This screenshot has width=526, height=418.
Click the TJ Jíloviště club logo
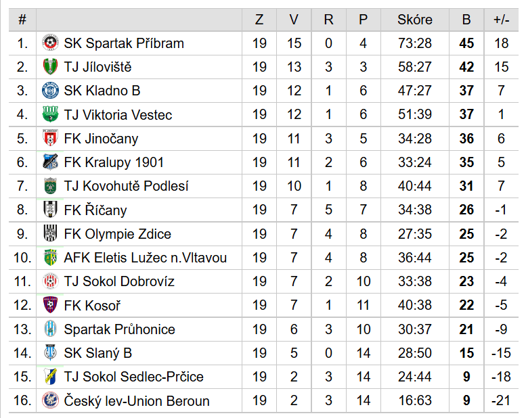pos(50,67)
